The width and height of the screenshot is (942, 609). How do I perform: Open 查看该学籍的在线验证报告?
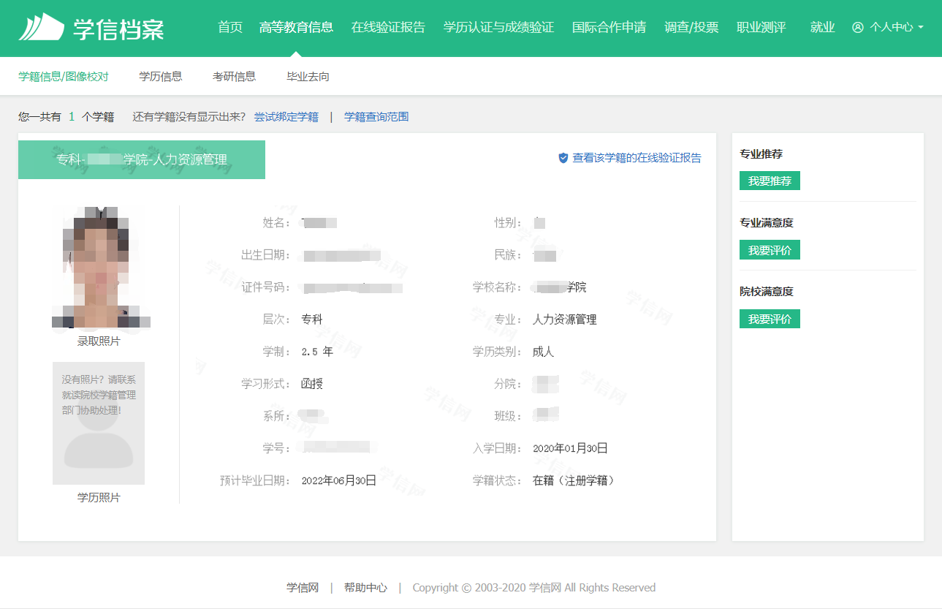point(635,157)
